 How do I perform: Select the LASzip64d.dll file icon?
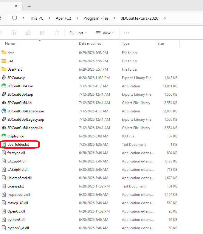click(4, 170)
